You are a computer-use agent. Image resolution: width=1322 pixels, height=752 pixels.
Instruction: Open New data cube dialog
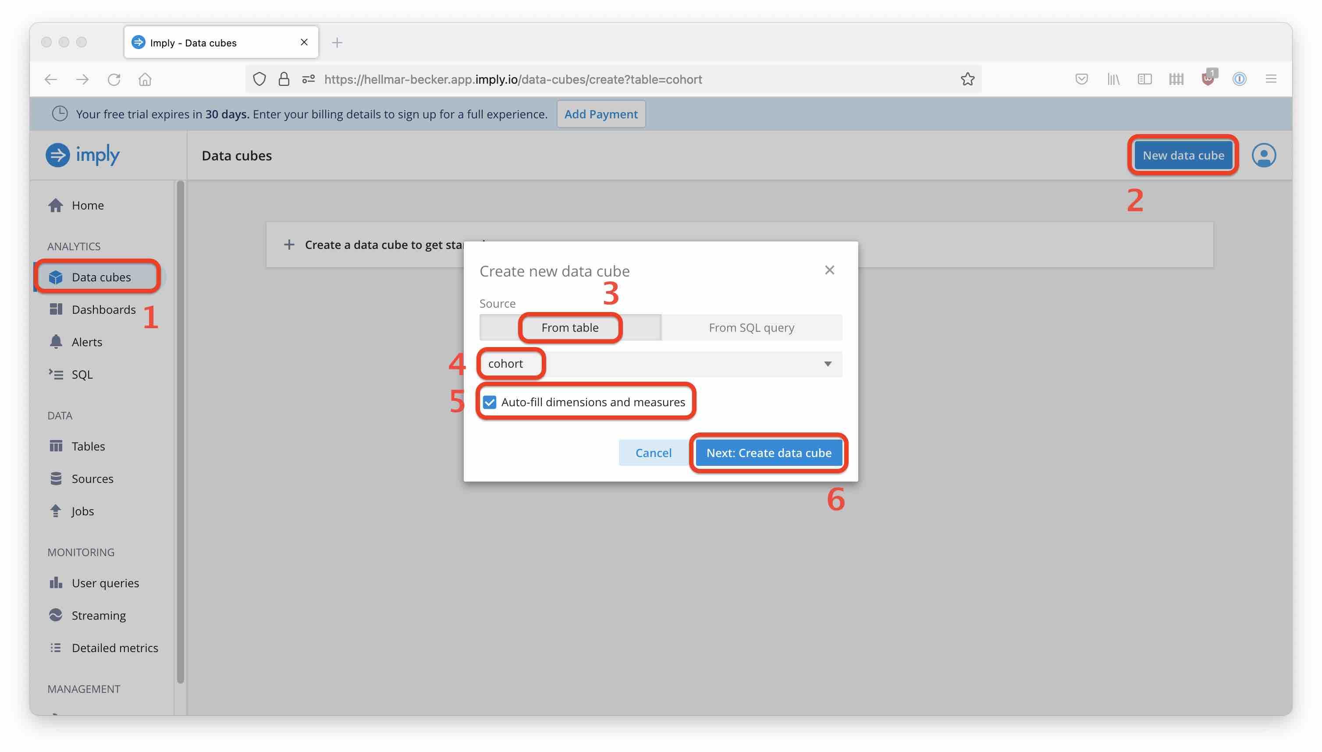[x=1183, y=154]
